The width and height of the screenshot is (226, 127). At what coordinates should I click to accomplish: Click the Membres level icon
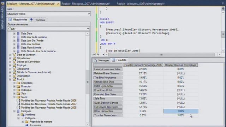[x=23, y=115]
